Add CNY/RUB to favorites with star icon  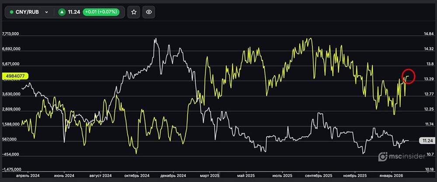tap(134, 12)
